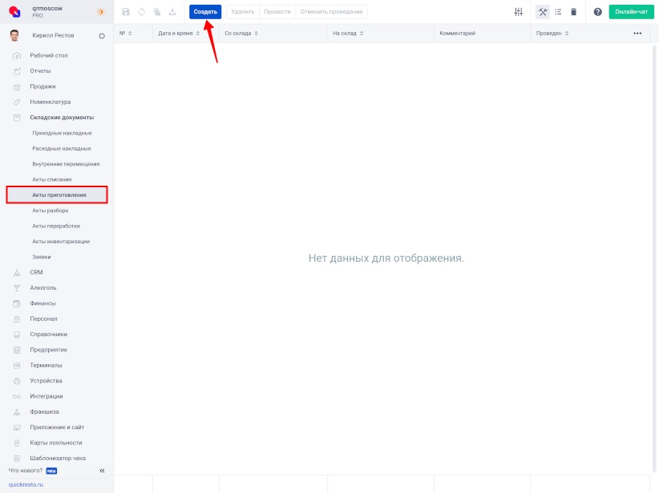Open help question mark icon
The image size is (659, 493).
click(597, 12)
